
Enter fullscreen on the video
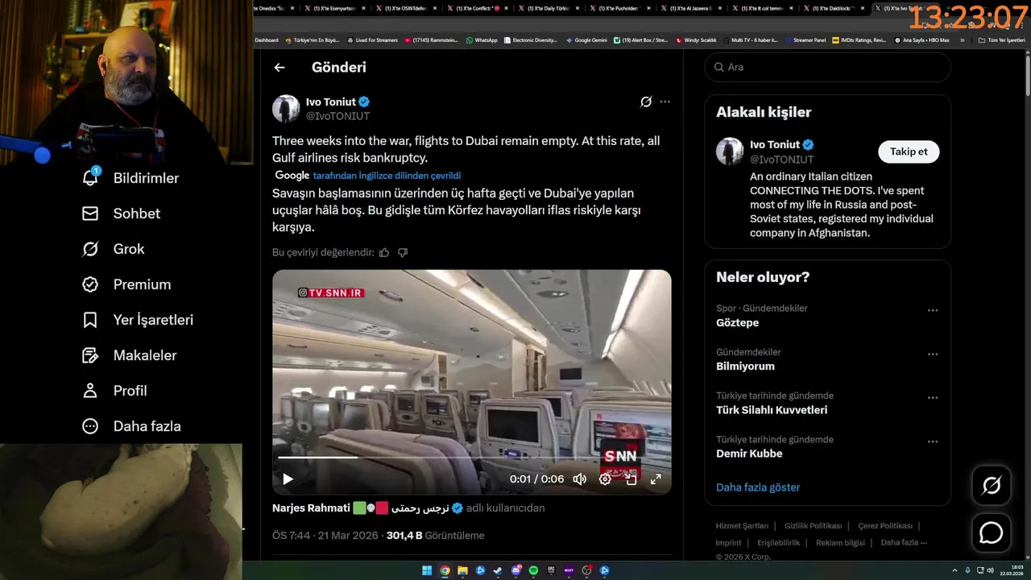656,479
